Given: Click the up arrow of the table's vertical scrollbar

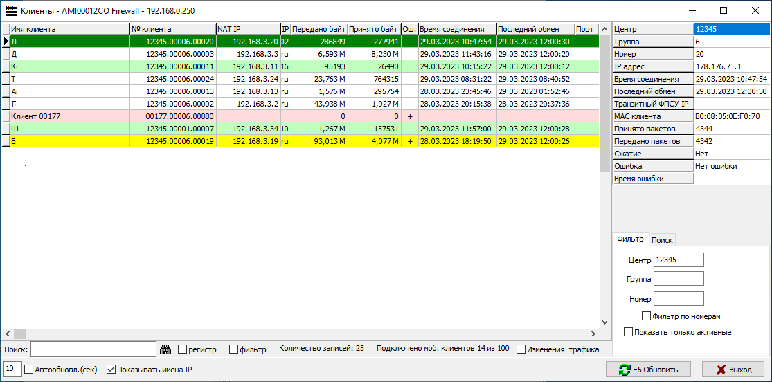Looking at the screenshot, I should pos(604,29).
